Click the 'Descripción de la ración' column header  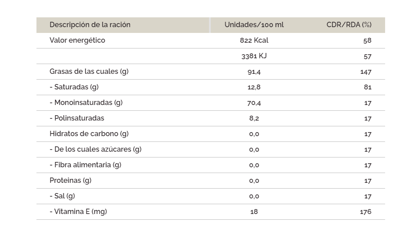[x=90, y=25]
